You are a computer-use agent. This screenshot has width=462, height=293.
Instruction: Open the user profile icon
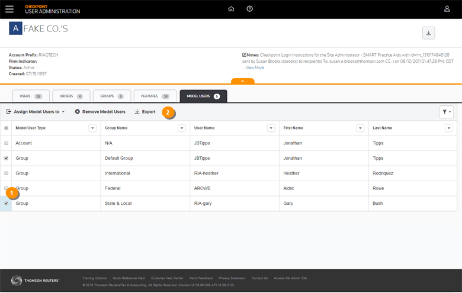[x=447, y=9]
